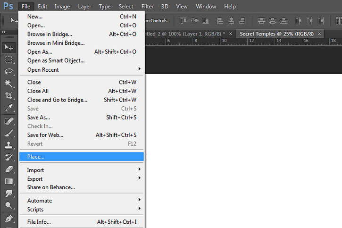The width and height of the screenshot is (342, 228).
Task: Open the Filter menu
Action: click(148, 7)
